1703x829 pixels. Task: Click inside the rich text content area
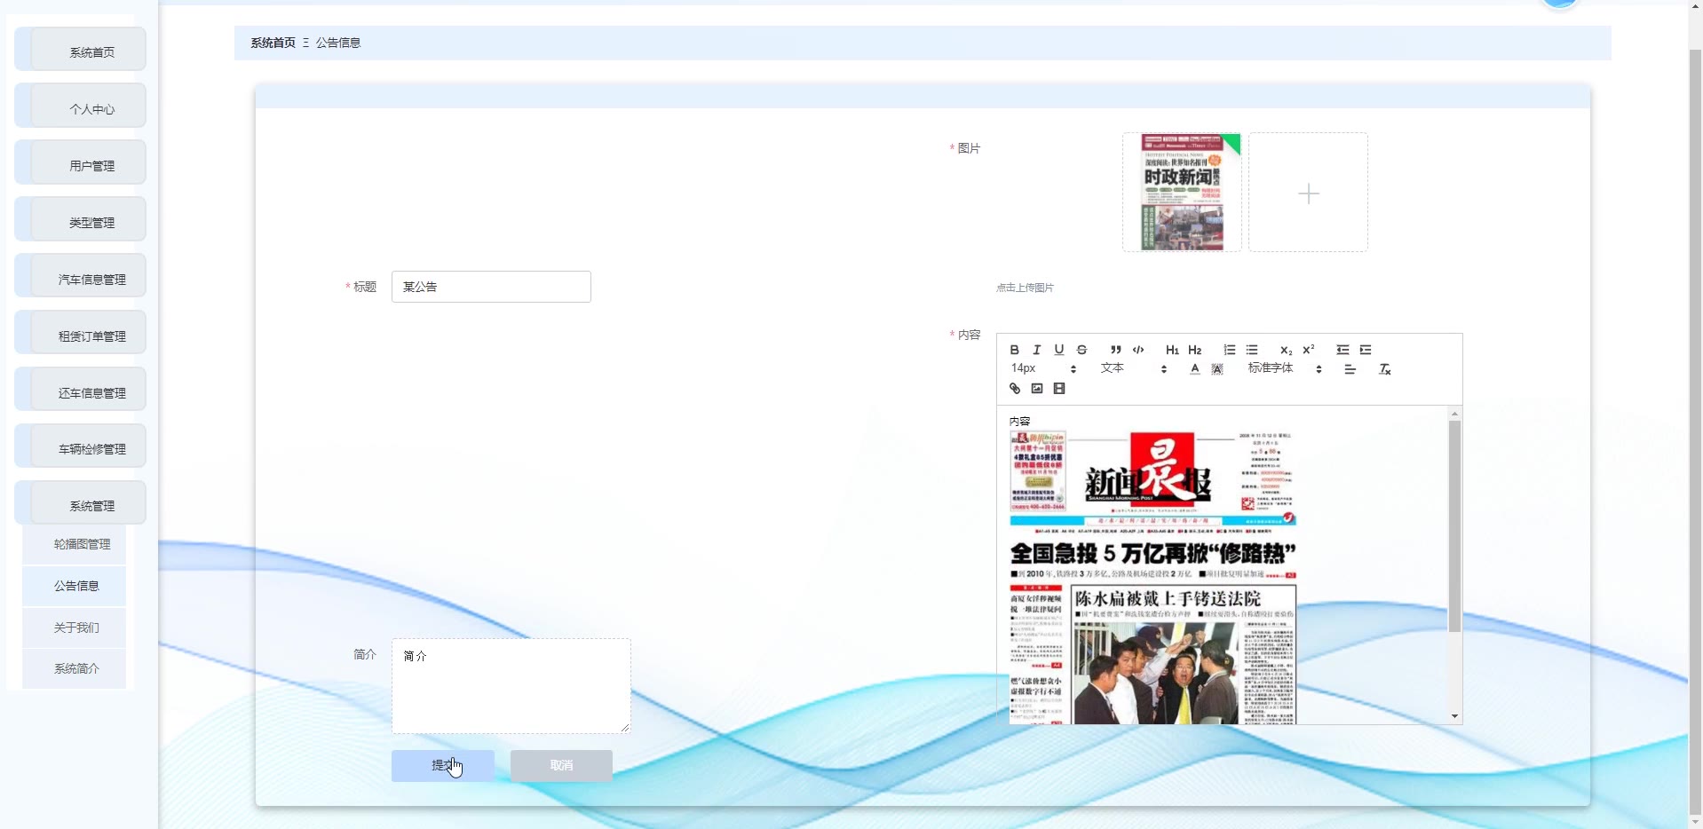click(1224, 565)
